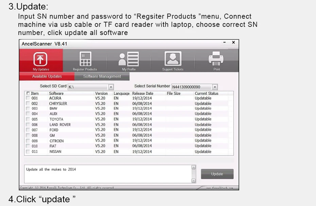
Task: Click the V5.20 version for FORD
Action: tap(100, 130)
